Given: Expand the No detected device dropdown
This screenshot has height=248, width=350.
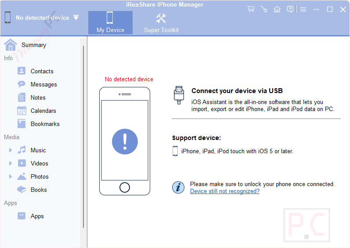Looking at the screenshot, I should [x=76, y=18].
